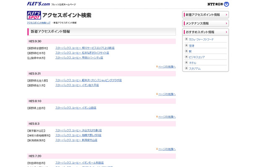Open the 甲府リバーシティ店 Starbucks link
The width and height of the screenshot is (256, 167).
click(79, 58)
